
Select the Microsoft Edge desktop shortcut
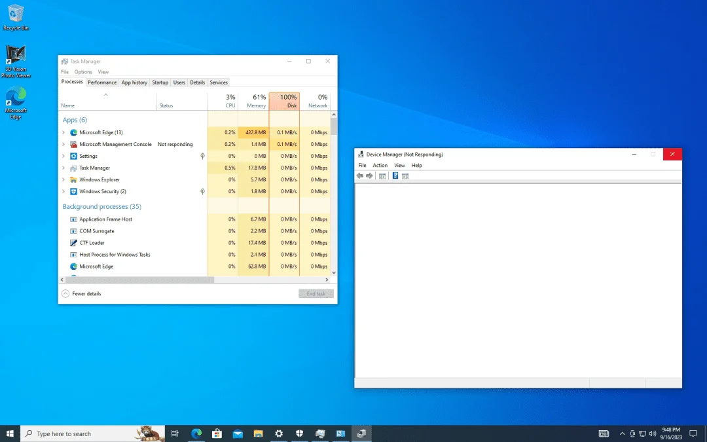click(16, 103)
